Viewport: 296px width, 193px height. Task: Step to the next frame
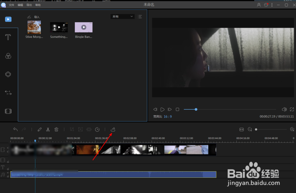(170, 109)
